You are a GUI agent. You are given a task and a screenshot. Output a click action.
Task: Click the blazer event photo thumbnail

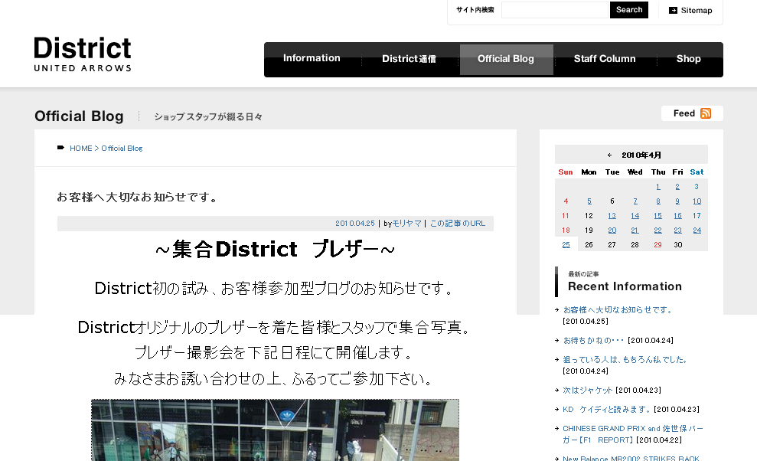point(275,429)
